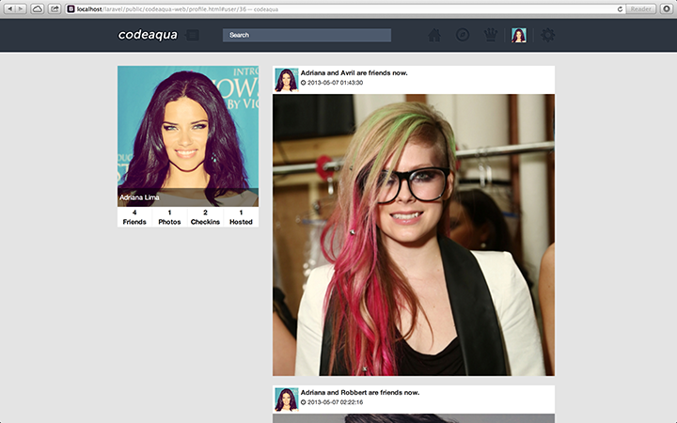
Task: Open the compass explore icon
Action: click(463, 36)
